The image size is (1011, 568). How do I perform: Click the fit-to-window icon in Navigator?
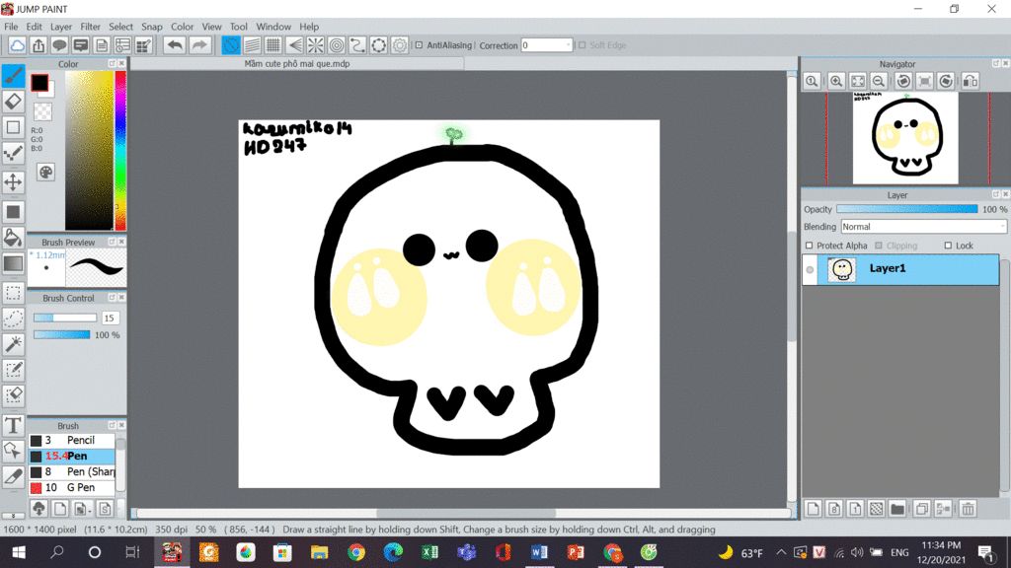pos(858,81)
